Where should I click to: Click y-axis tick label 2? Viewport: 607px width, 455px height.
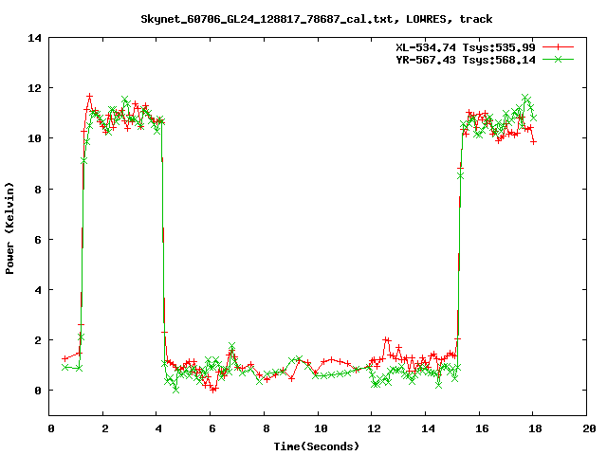pyautogui.click(x=38, y=340)
